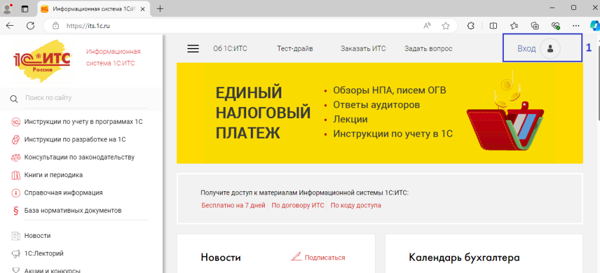Click the search magnifier icon in sidebar
Image resolution: width=600 pixels, height=273 pixels.
(15, 98)
